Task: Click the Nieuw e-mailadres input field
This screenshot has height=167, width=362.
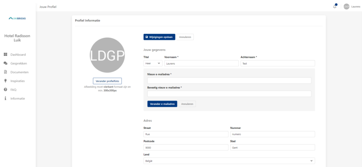Action: coord(229,81)
